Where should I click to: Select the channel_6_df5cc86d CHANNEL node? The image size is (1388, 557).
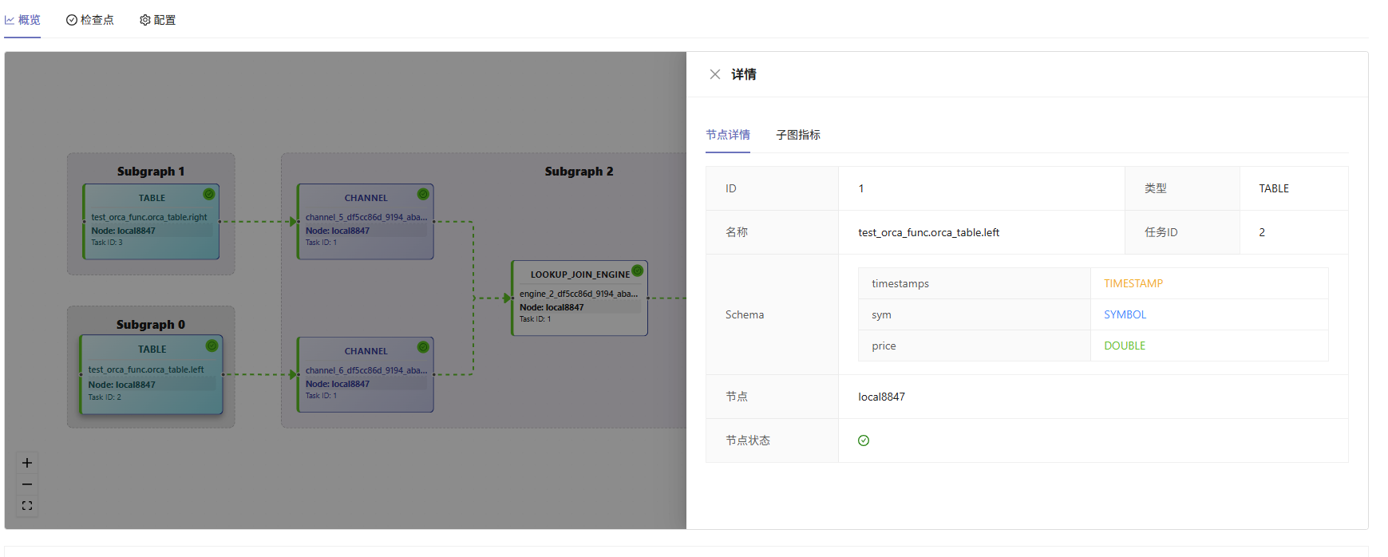tap(366, 374)
